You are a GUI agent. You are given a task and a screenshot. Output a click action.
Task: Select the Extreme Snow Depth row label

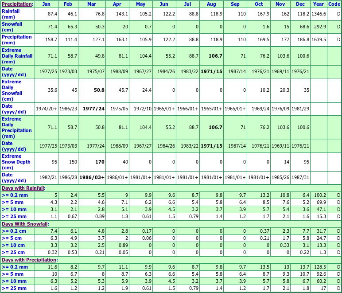click(x=16, y=162)
